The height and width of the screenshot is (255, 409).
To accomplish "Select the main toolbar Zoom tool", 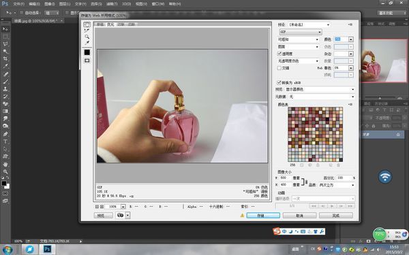I will (x=5, y=172).
